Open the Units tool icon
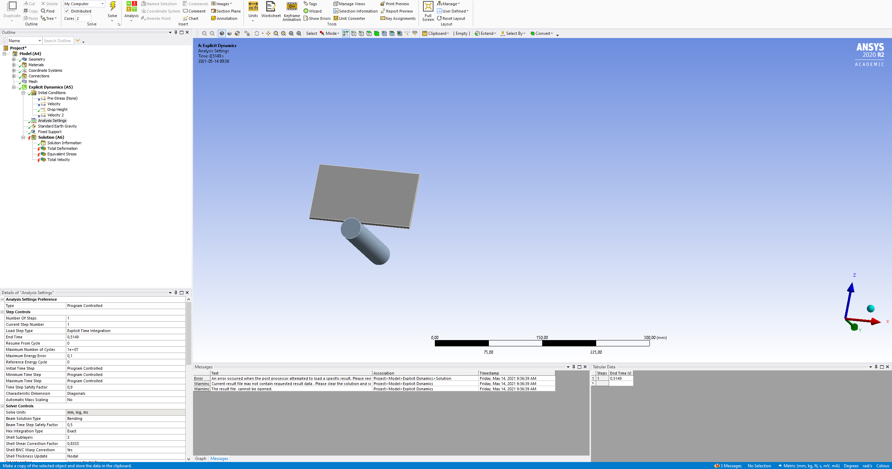Image resolution: width=892 pixels, height=469 pixels. (x=253, y=7)
